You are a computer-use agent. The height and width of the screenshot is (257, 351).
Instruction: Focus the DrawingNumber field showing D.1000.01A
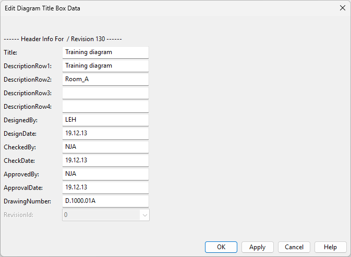click(x=105, y=201)
